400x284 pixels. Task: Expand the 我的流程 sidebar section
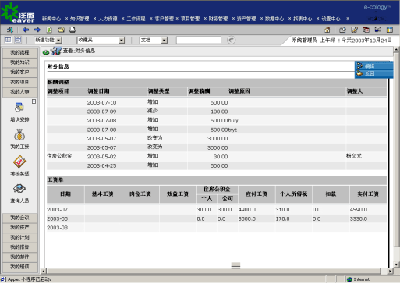pyautogui.click(x=19, y=52)
